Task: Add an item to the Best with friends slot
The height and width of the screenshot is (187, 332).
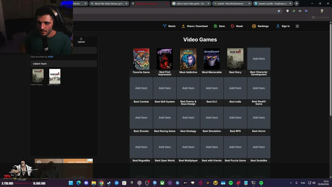Action: [212, 147]
